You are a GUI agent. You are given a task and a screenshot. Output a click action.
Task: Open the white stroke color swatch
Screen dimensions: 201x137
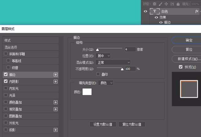click(87, 92)
